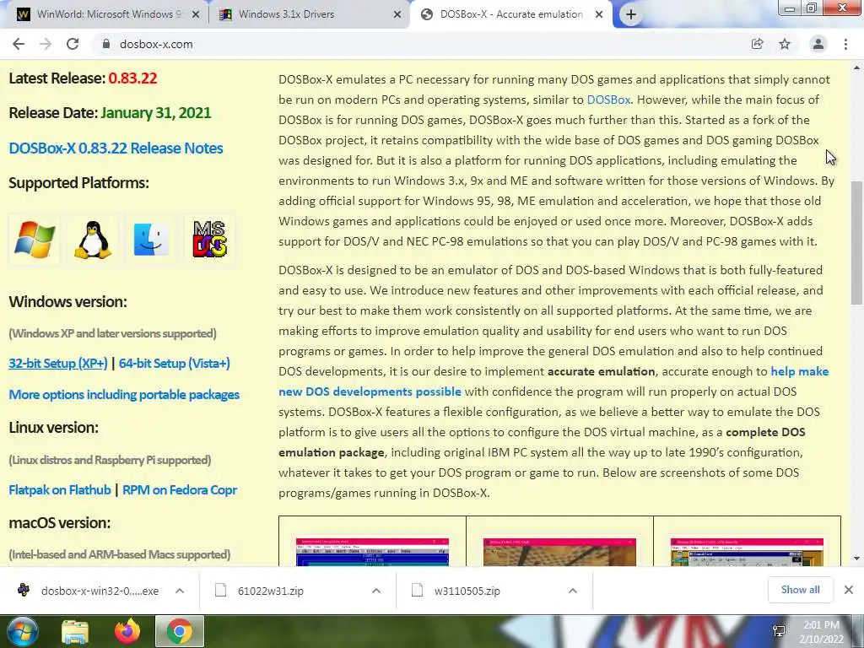The width and height of the screenshot is (864, 648).
Task: Click the MS-DOS platform icon
Action: point(209,239)
